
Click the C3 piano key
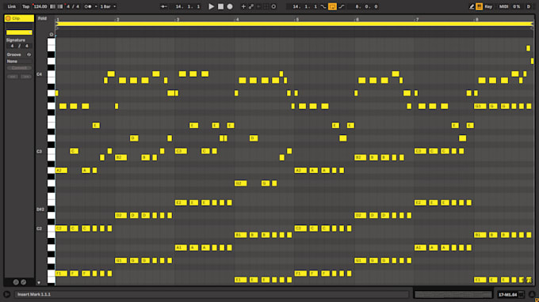click(x=52, y=151)
